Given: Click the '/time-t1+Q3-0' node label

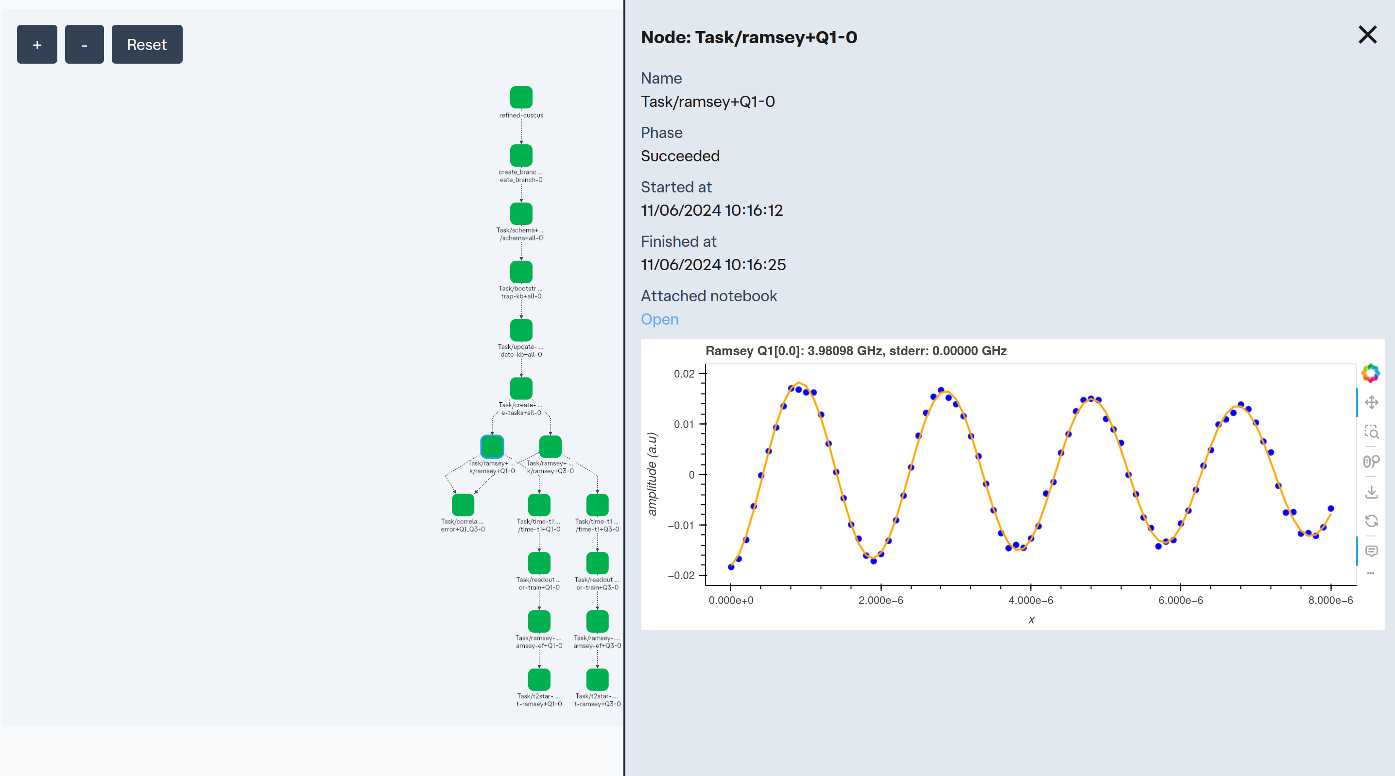Looking at the screenshot, I should (597, 529).
